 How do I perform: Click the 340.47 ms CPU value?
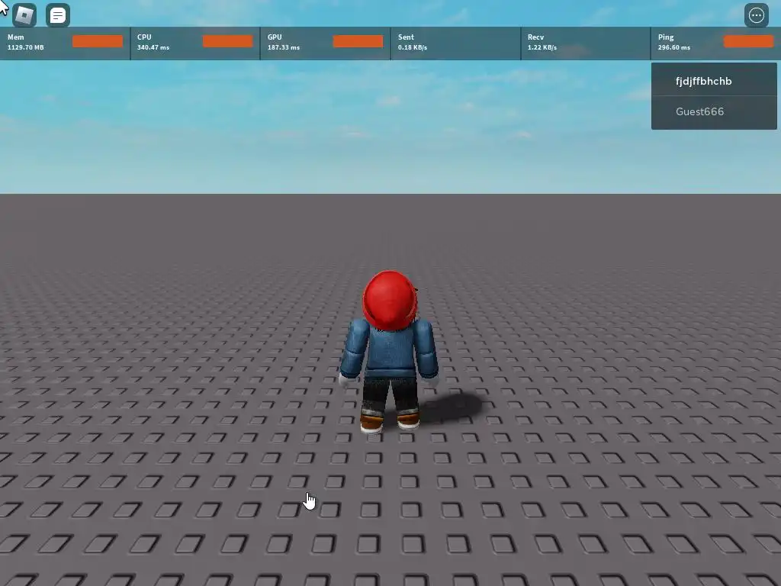pos(153,47)
